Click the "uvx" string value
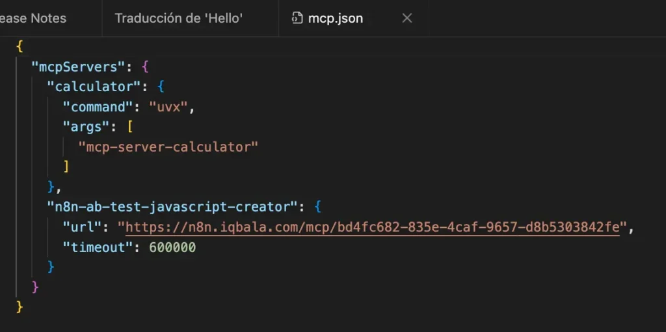Image resolution: width=666 pixels, height=332 pixels. click(168, 107)
